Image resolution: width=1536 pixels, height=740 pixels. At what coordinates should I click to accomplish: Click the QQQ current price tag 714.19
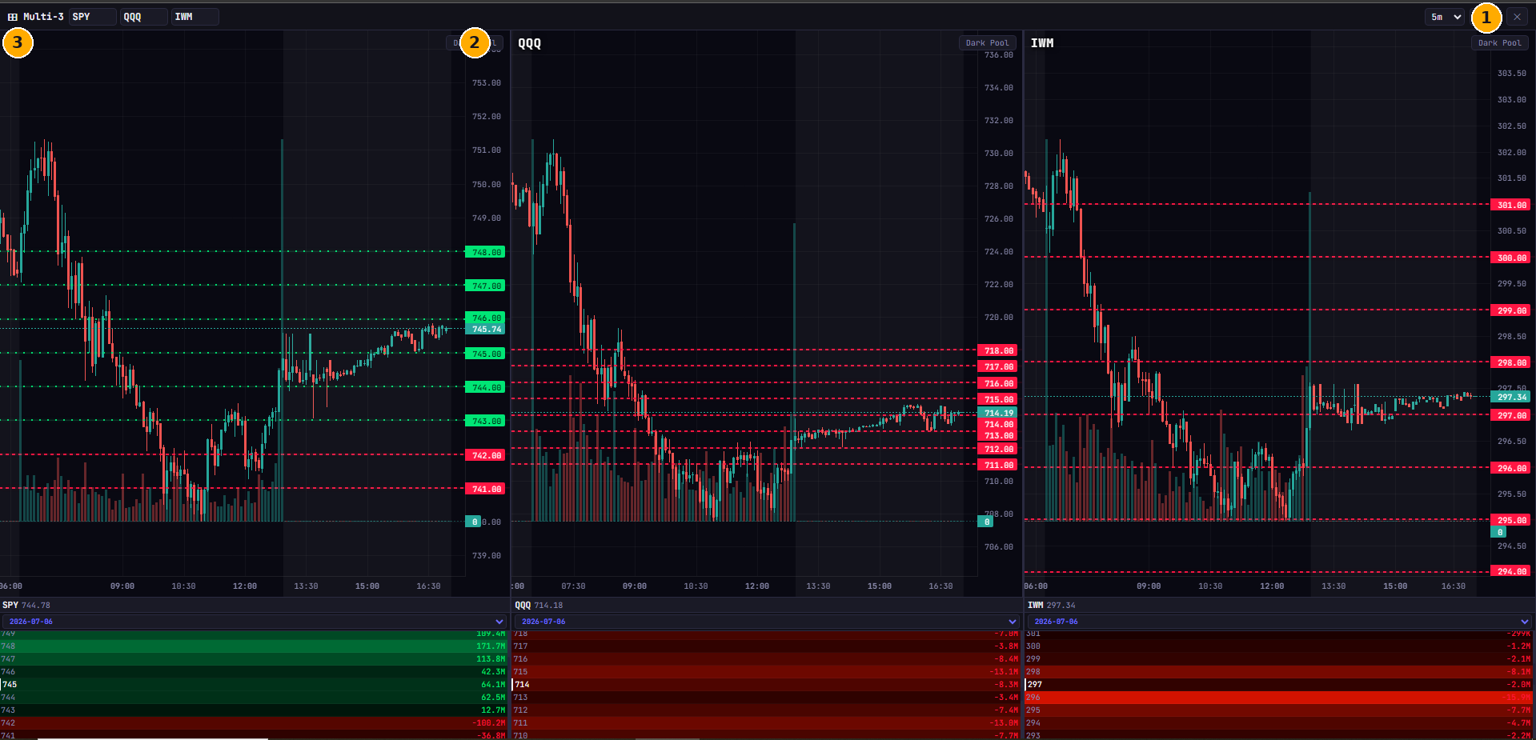pos(998,413)
